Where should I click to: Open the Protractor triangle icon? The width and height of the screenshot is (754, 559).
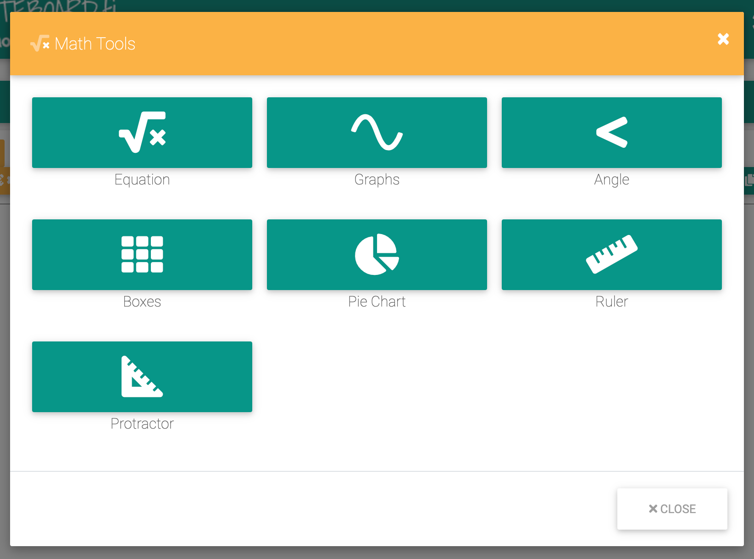(142, 376)
